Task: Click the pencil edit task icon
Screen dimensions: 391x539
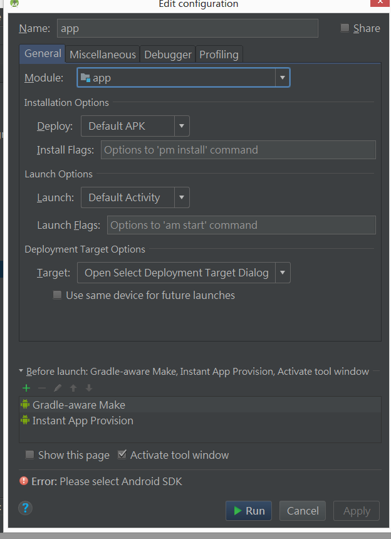Action: (x=58, y=388)
